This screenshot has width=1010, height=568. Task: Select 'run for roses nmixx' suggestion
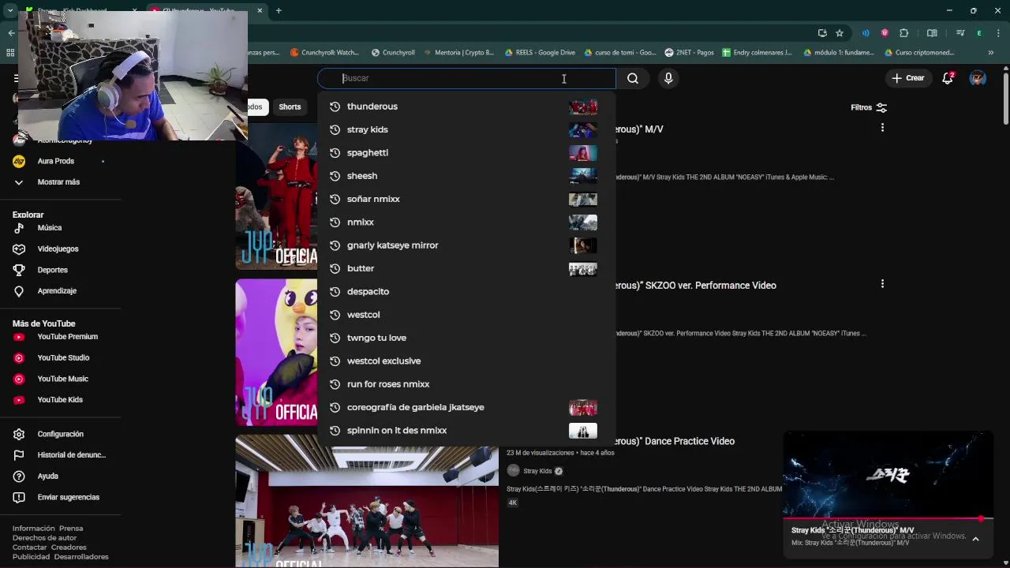(466, 384)
